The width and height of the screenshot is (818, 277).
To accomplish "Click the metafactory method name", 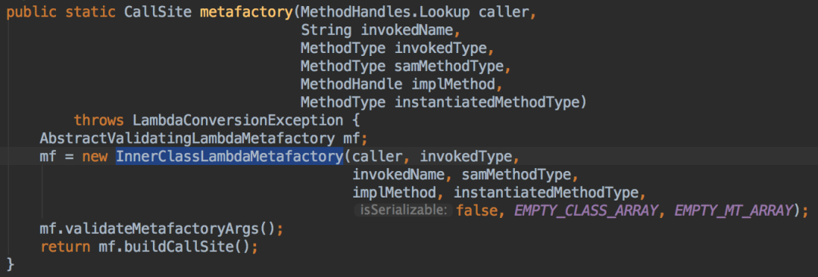I will [246, 13].
